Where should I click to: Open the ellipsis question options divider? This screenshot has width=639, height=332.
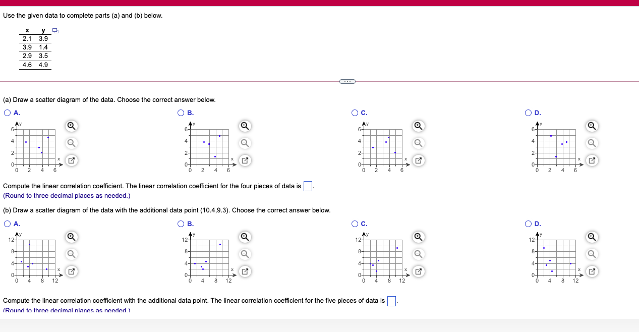[347, 81]
